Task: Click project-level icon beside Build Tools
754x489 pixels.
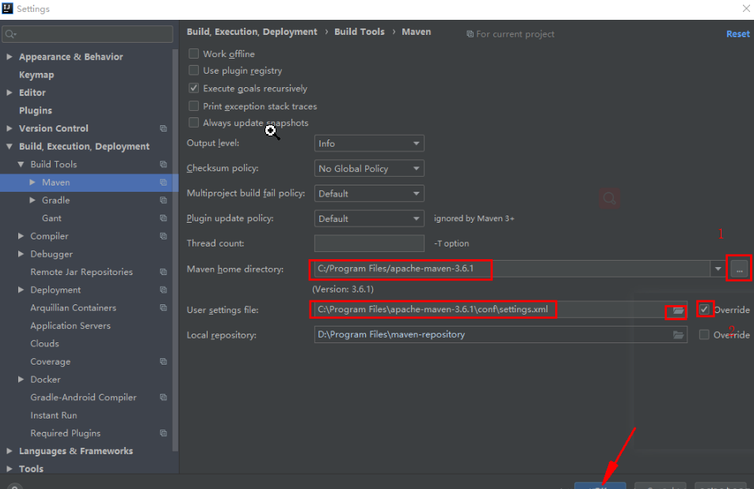Action: click(x=163, y=164)
